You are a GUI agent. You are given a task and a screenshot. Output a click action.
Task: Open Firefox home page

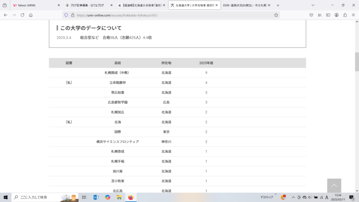point(31,15)
